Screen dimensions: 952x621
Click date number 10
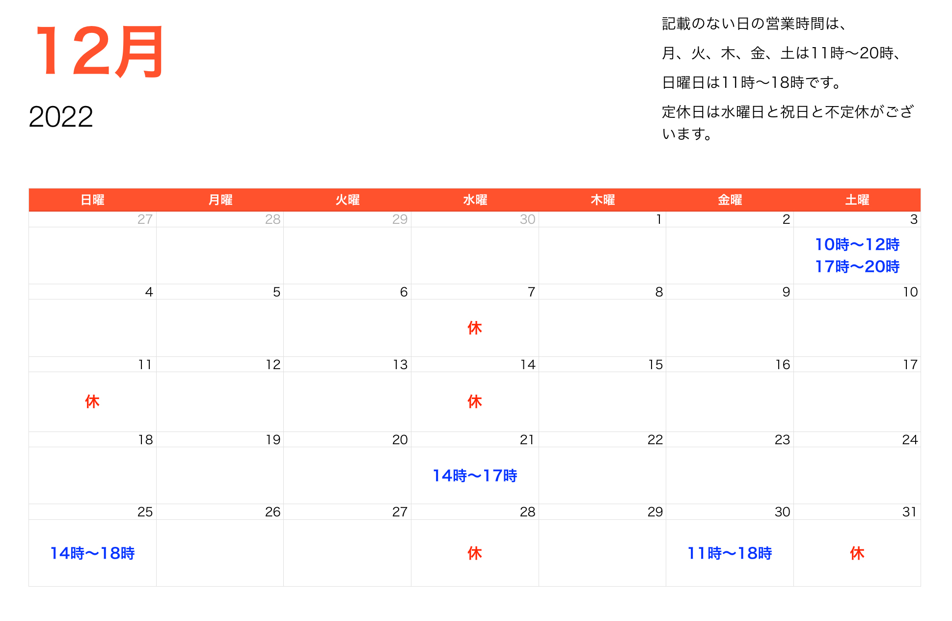(910, 292)
